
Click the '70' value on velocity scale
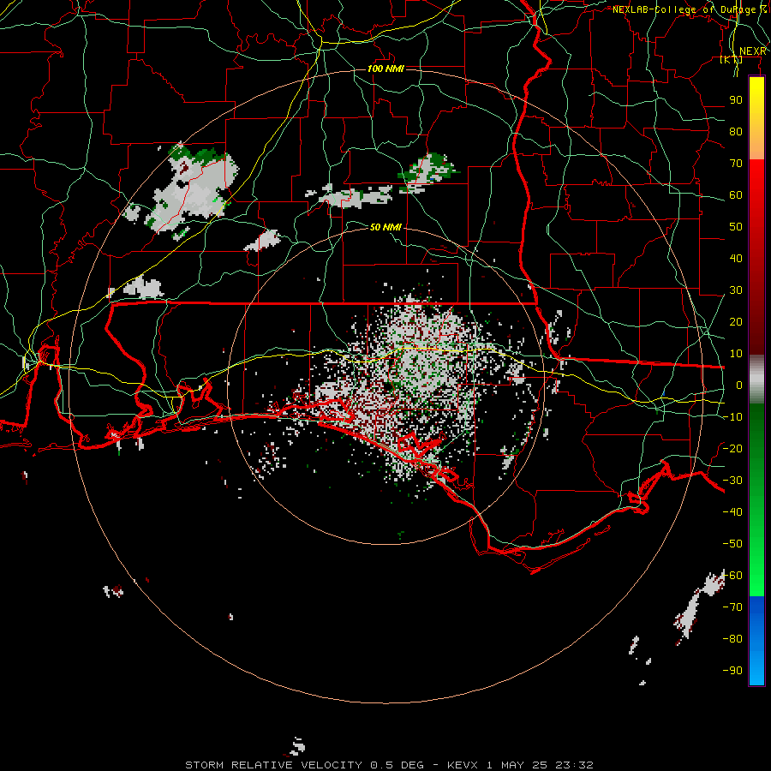coord(736,164)
